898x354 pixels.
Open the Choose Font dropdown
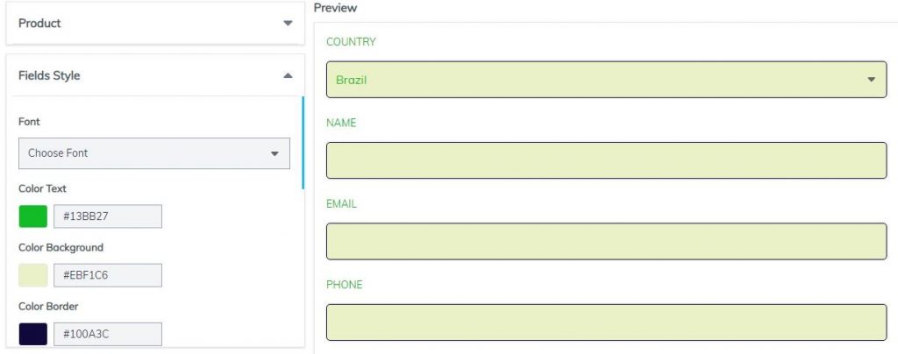point(154,153)
